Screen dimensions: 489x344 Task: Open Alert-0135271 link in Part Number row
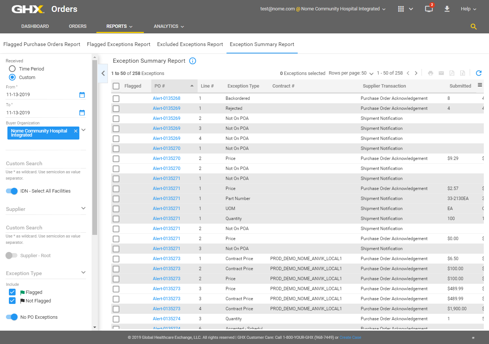(166, 199)
